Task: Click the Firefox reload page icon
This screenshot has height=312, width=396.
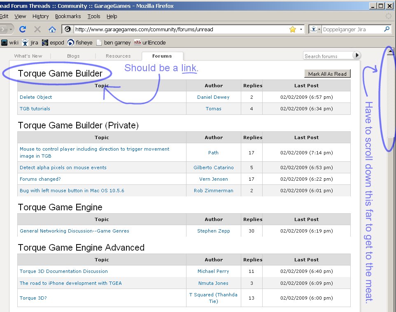Action: (x=23, y=29)
